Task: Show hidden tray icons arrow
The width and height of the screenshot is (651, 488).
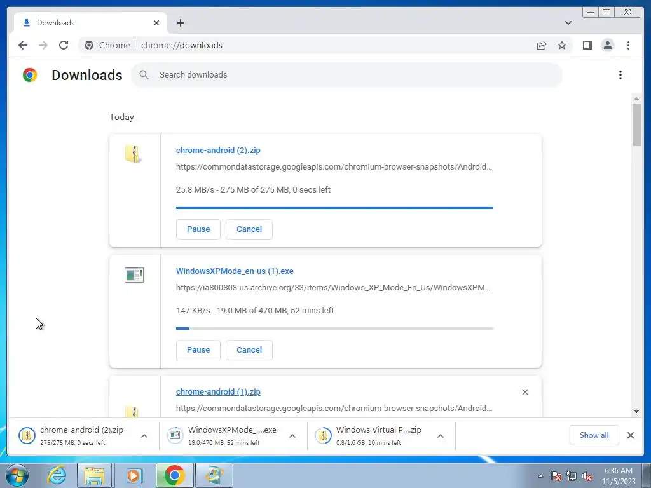Action: coord(540,476)
